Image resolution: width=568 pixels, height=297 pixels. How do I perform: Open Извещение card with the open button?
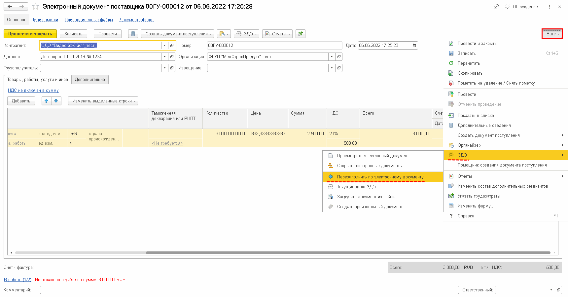(x=339, y=68)
